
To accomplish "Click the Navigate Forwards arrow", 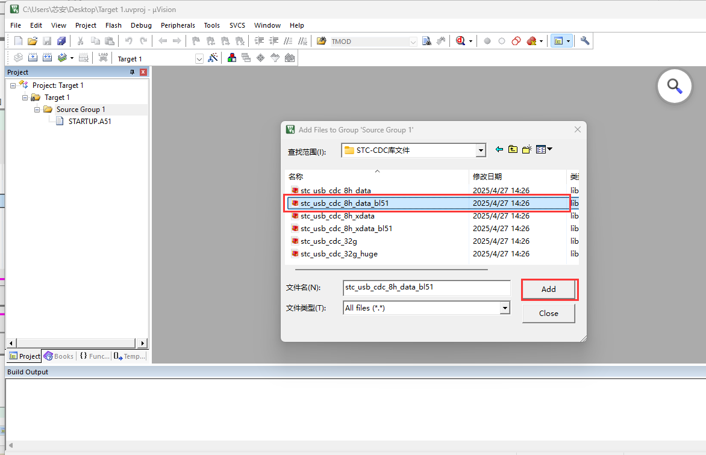I will (177, 41).
